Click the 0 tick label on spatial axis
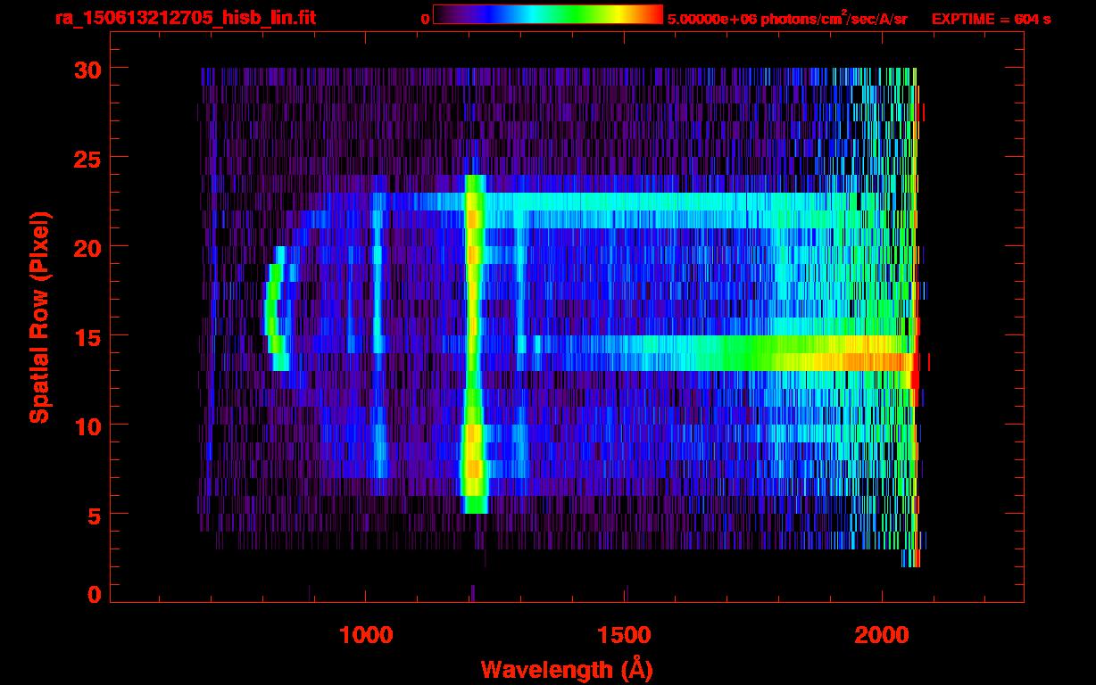This screenshot has height=685, width=1096. 92,595
